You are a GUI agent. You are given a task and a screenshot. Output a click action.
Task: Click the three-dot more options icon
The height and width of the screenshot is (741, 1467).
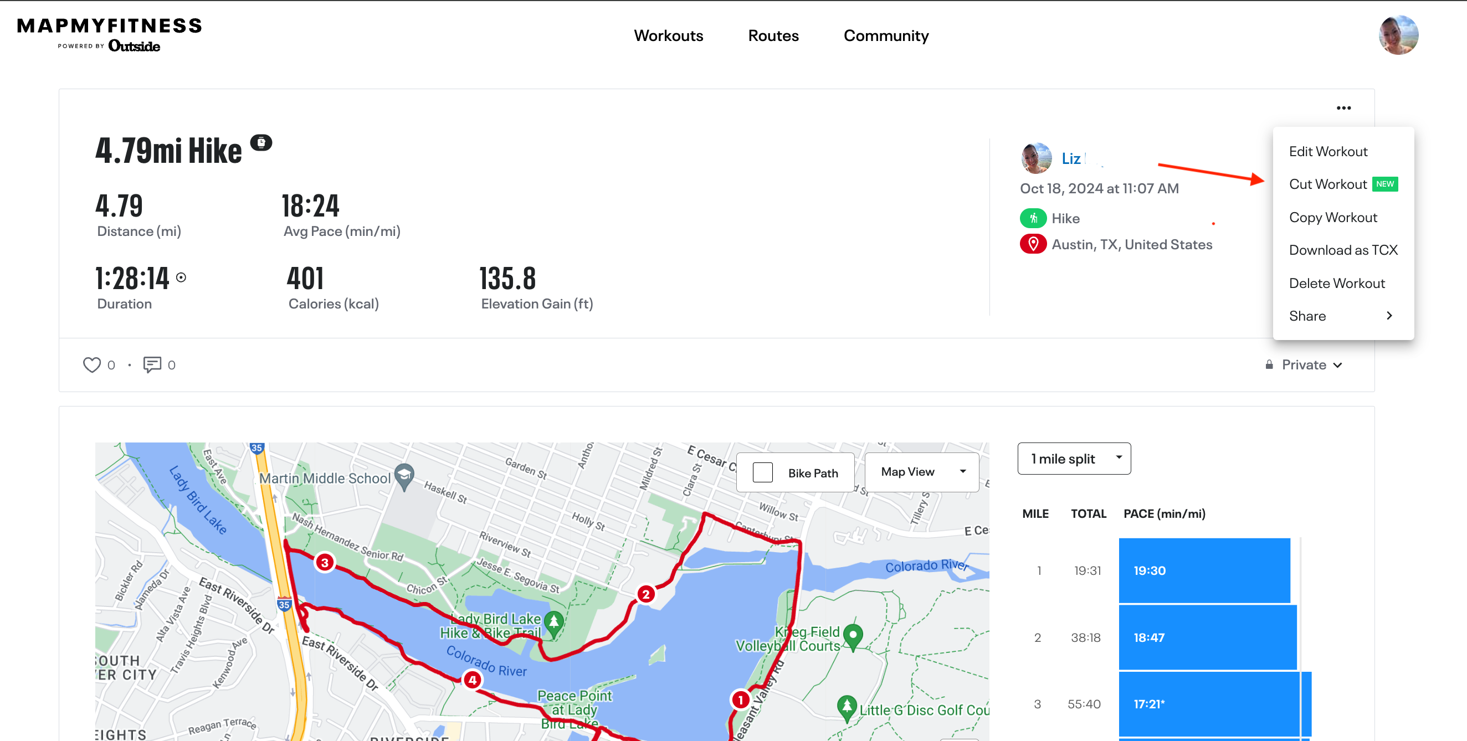[1343, 108]
